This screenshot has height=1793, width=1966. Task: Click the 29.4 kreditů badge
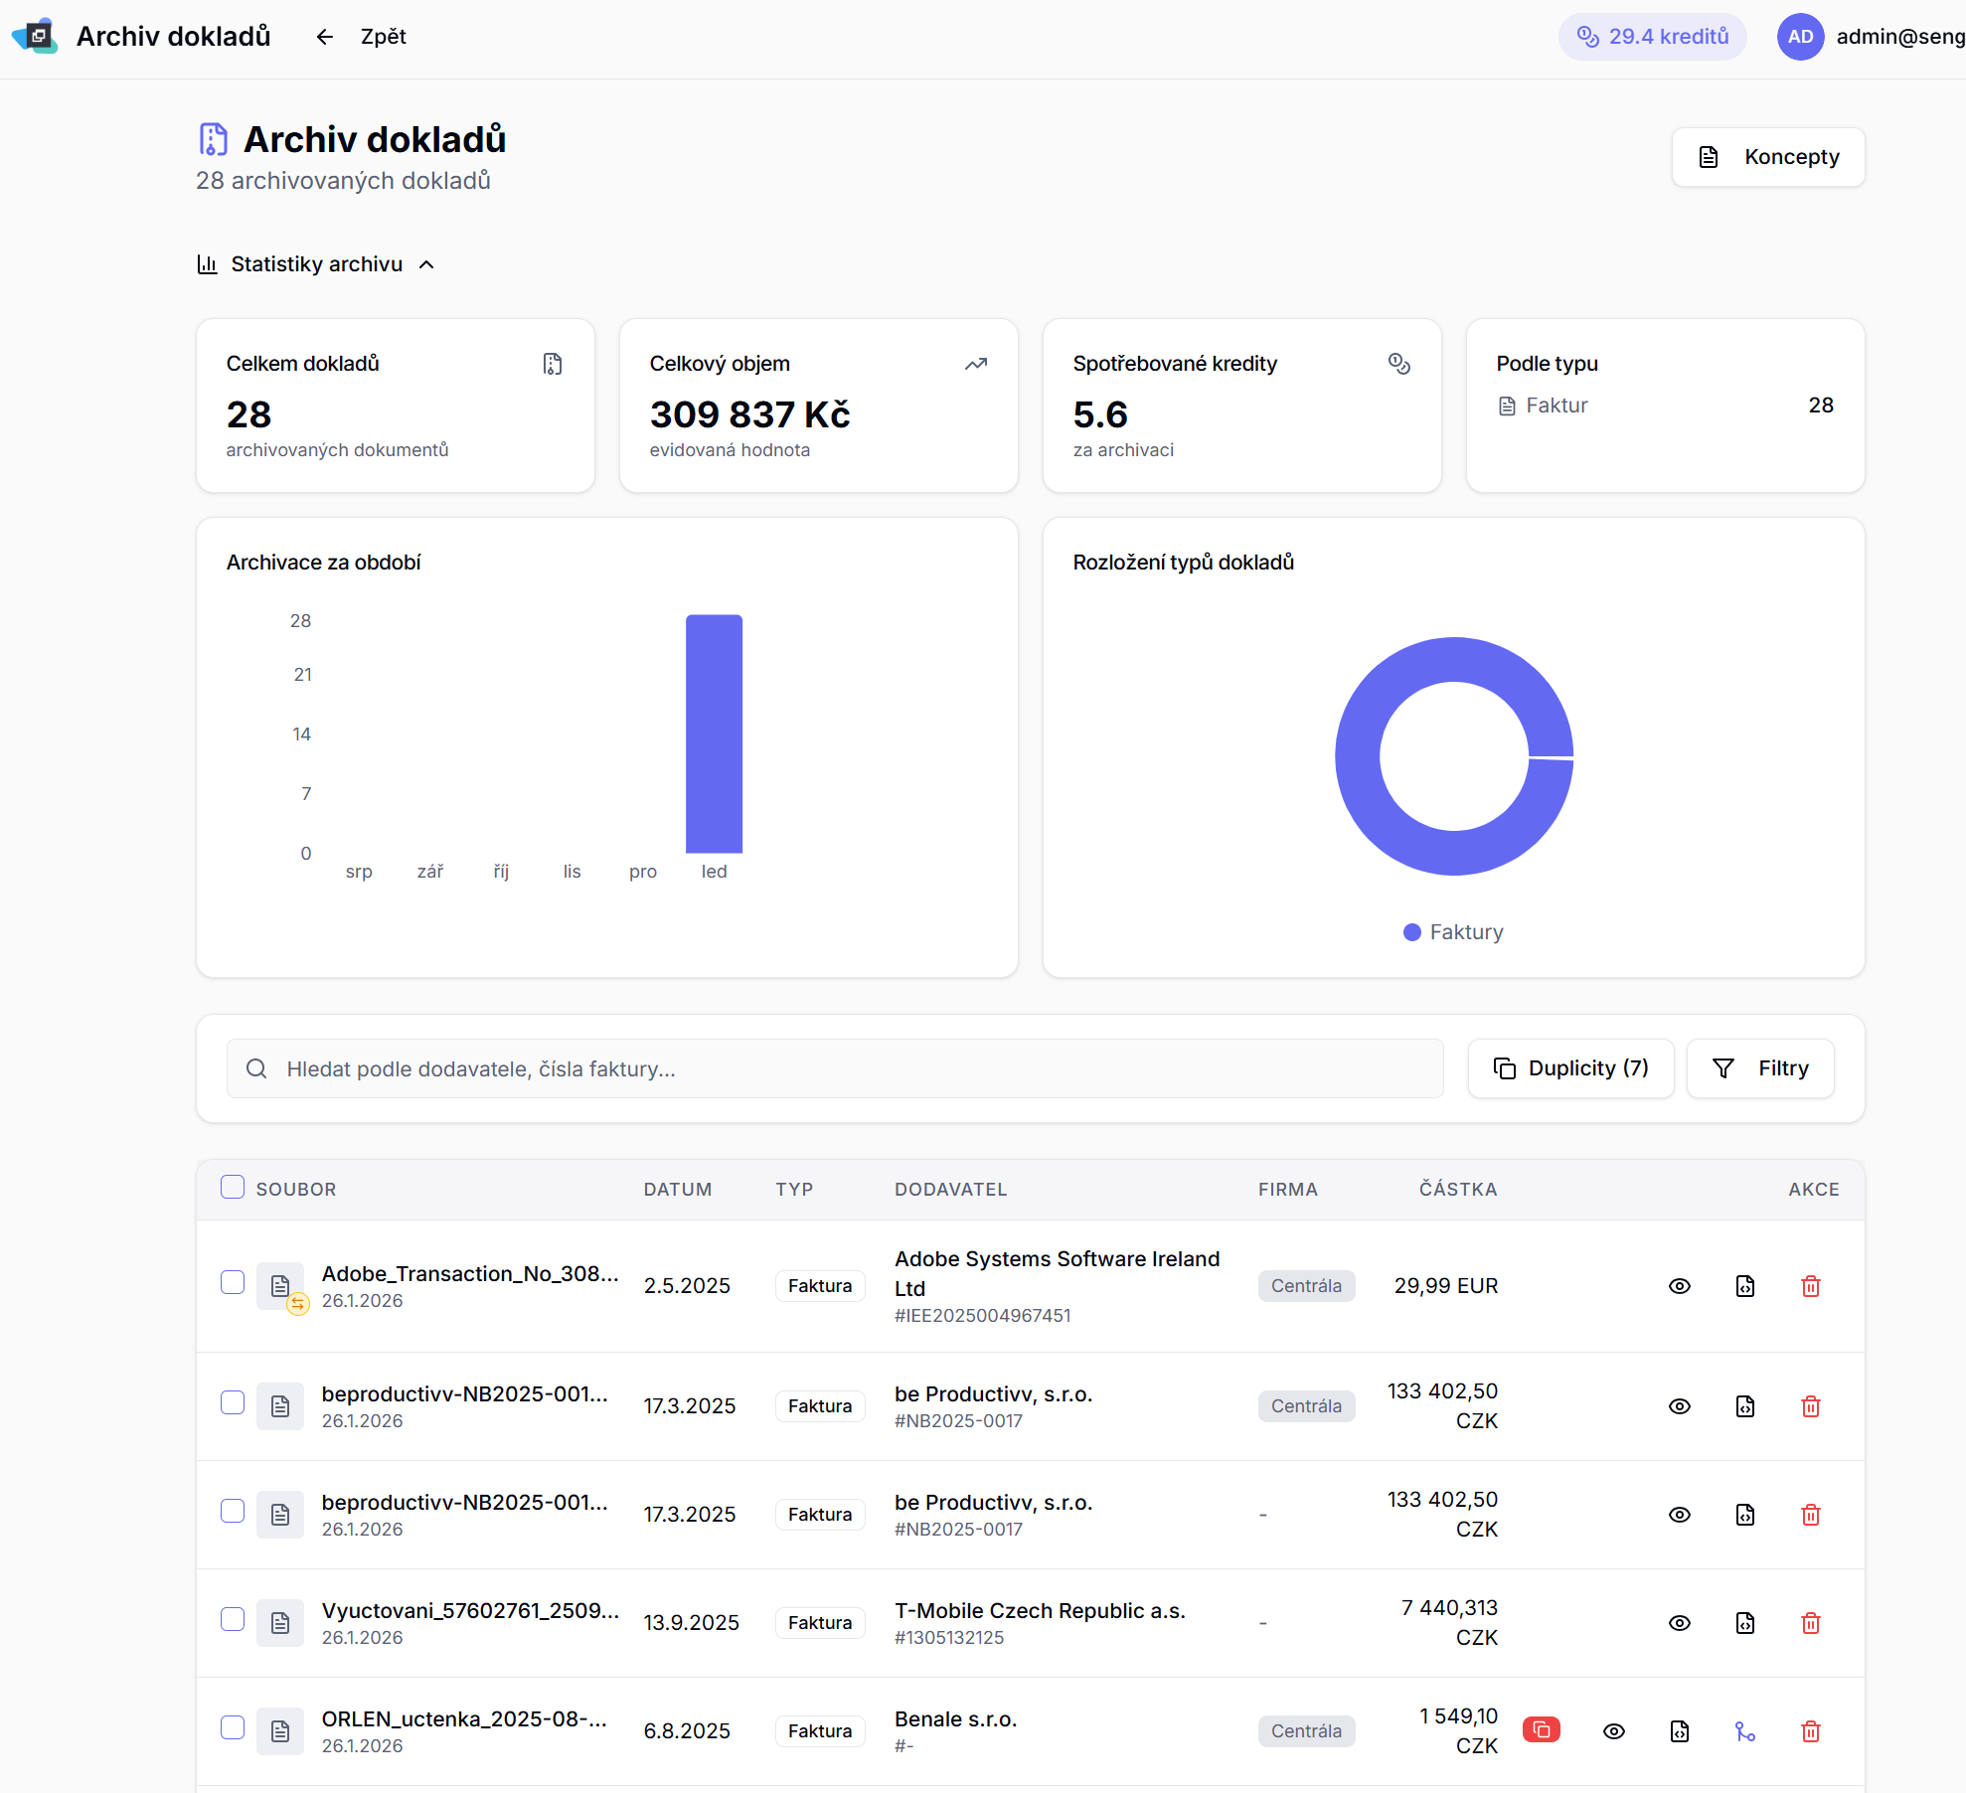coord(1652,37)
